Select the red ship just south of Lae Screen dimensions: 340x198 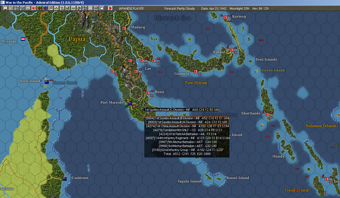tap(160, 72)
